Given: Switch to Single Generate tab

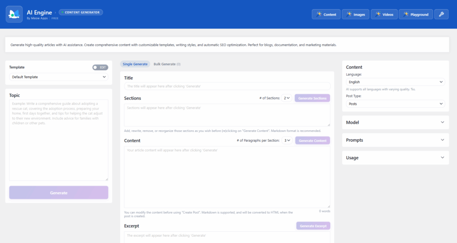Looking at the screenshot, I should tap(135, 64).
